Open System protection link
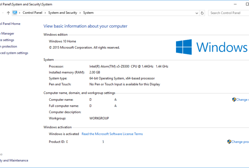 pos(8,46)
